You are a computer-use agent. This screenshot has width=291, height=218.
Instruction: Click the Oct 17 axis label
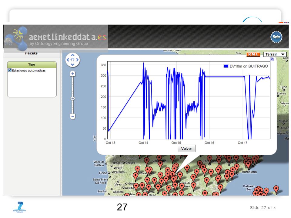click(242, 143)
